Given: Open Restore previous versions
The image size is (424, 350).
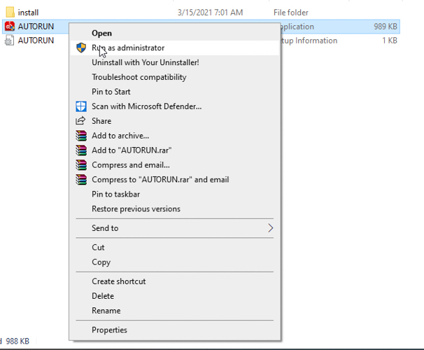Looking at the screenshot, I should [x=136, y=209].
